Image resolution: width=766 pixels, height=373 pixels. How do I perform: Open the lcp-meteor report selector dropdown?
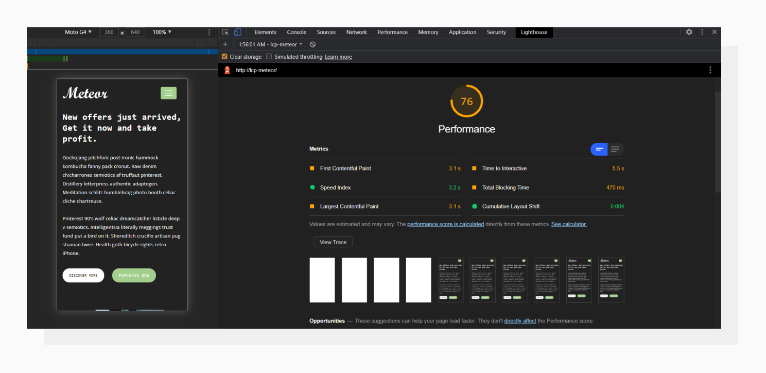tap(273, 44)
